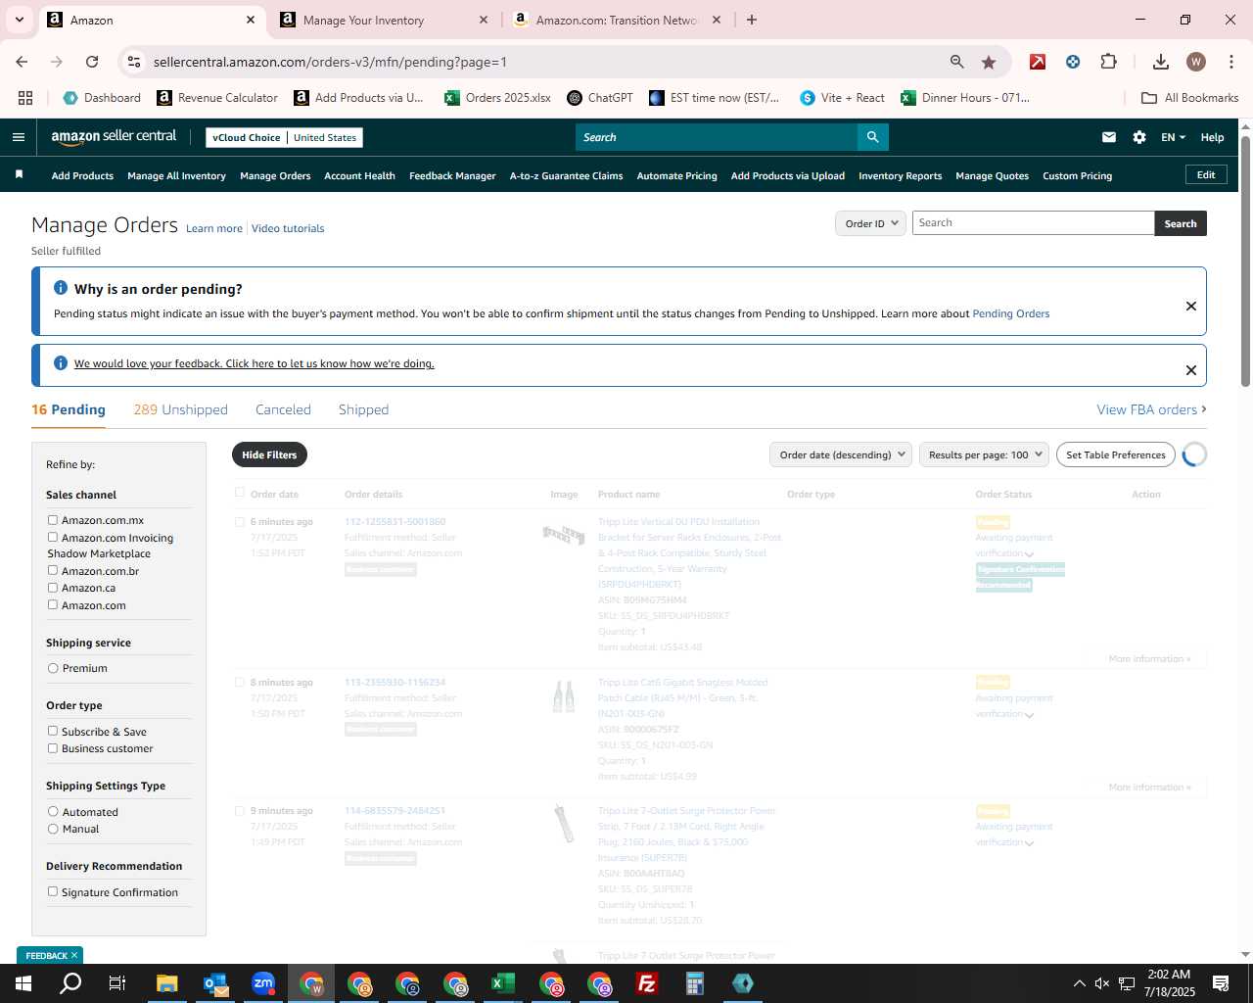Switch to the Canceled tab
1253x1003 pixels.
coord(283,409)
